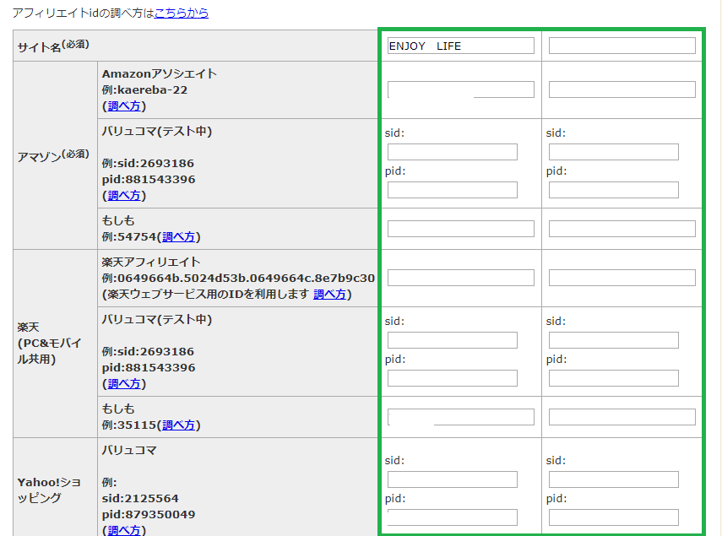
Task: Select 楽天 バリュコマ pid field, second column
Action: click(613, 378)
